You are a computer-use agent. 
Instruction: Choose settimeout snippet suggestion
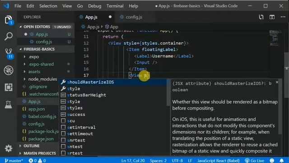(113, 134)
